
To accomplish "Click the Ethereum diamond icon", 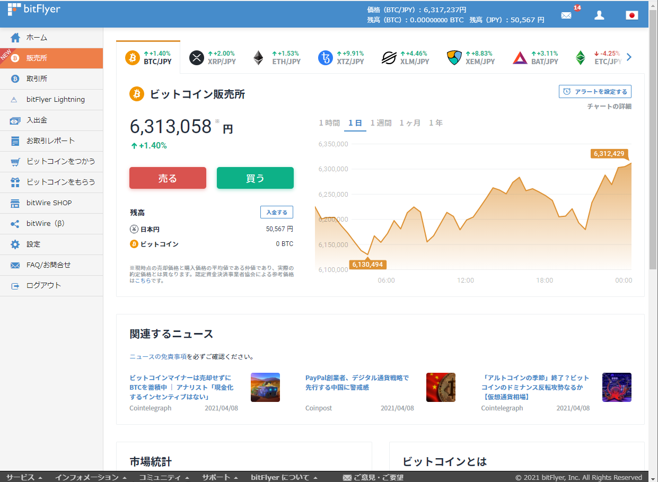I will [258, 58].
